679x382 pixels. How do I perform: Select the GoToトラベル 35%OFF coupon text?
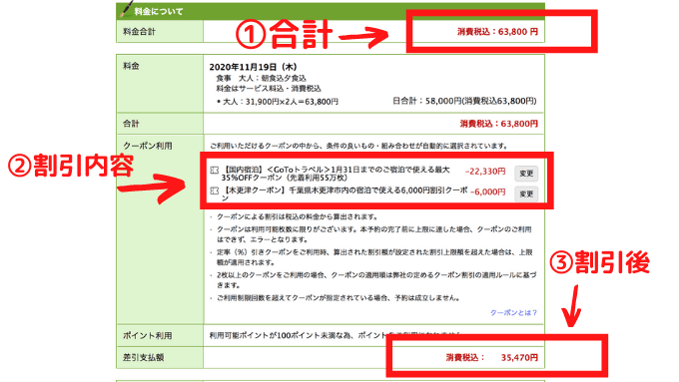coord(336,174)
